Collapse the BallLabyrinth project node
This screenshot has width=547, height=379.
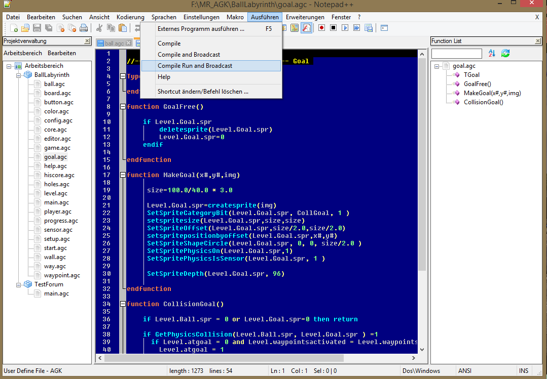pos(18,75)
